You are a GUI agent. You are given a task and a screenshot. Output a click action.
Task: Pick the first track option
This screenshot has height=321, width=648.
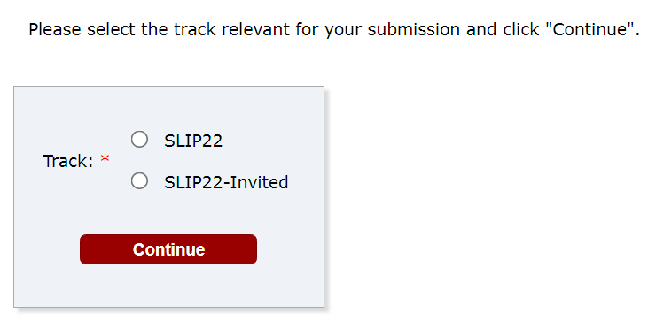pos(139,140)
